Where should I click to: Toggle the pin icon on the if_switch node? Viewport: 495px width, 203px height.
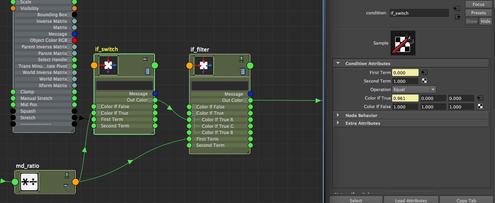(x=146, y=59)
